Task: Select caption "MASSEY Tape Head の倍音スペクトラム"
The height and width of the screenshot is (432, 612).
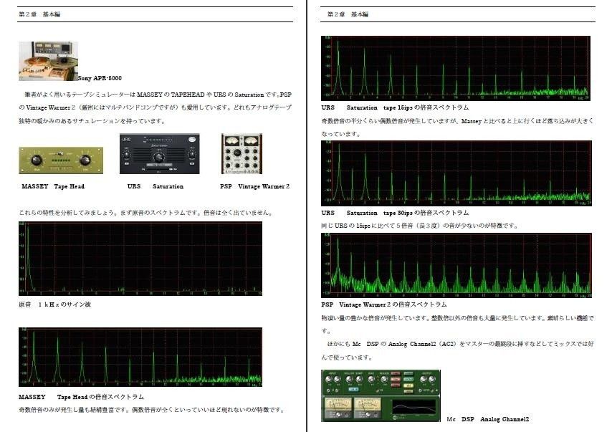Action: coord(81,397)
